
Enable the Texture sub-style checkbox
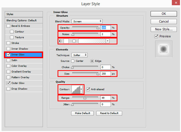click(x=12, y=37)
